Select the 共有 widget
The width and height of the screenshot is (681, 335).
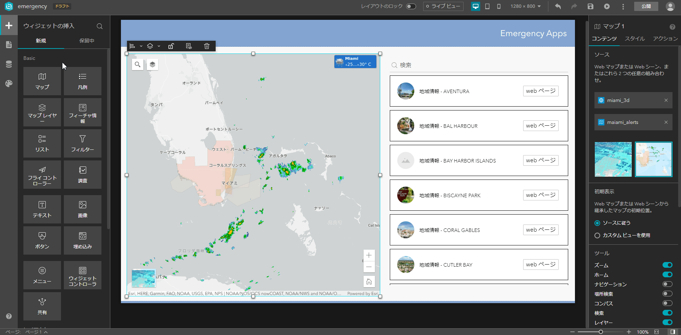pos(42,306)
